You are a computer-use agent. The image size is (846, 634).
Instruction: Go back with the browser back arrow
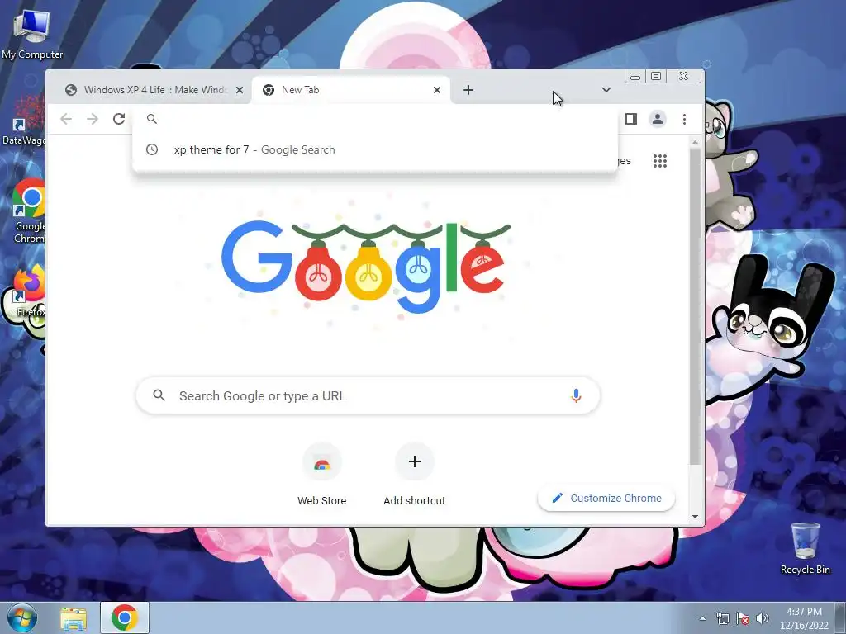(66, 119)
